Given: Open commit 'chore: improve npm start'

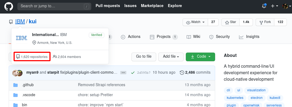Looking at the screenshot, I should [101, 105].
